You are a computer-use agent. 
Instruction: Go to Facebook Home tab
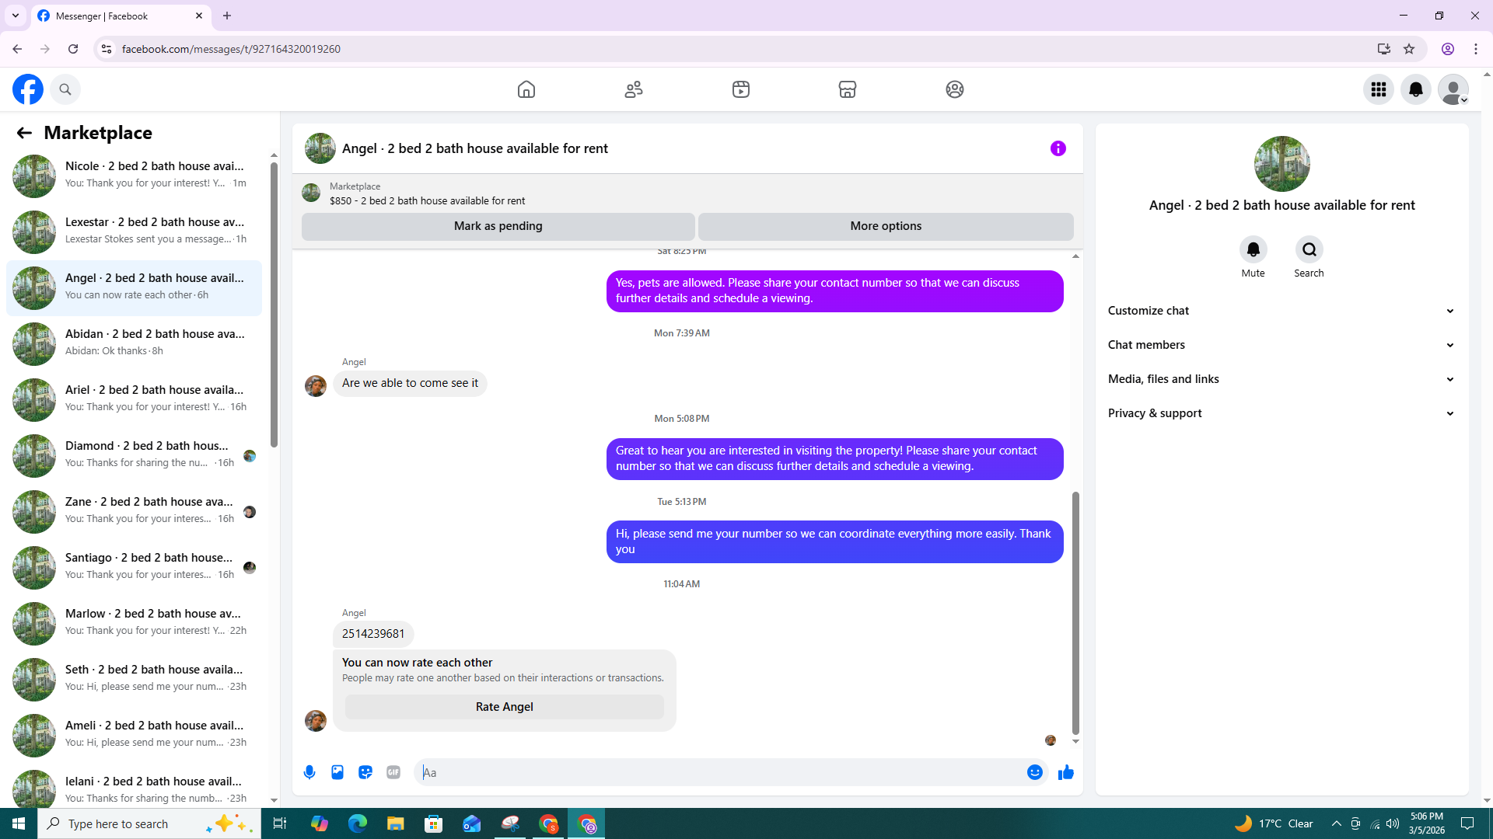coord(526,89)
